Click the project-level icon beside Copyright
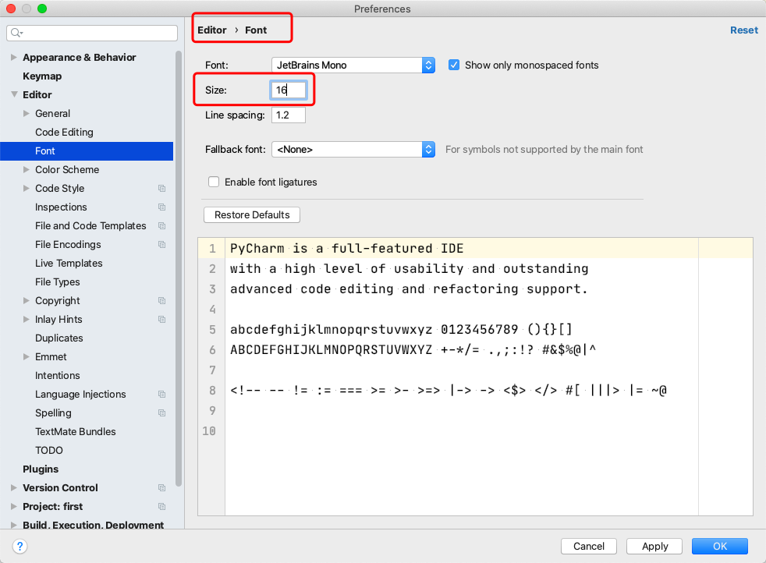 coord(161,301)
